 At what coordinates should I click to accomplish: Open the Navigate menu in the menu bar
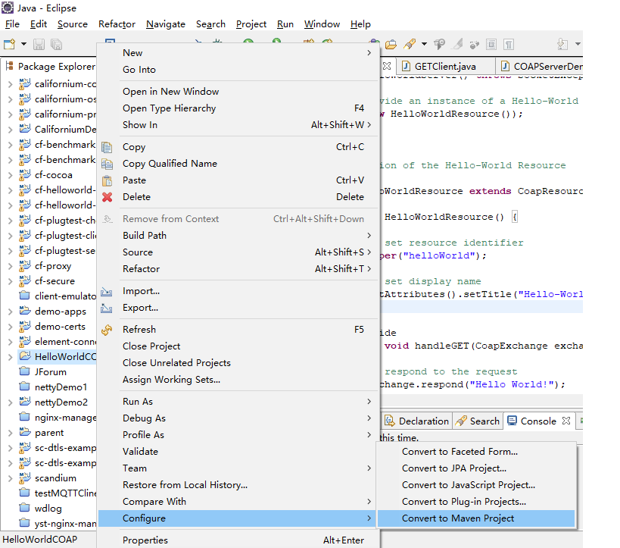[166, 24]
